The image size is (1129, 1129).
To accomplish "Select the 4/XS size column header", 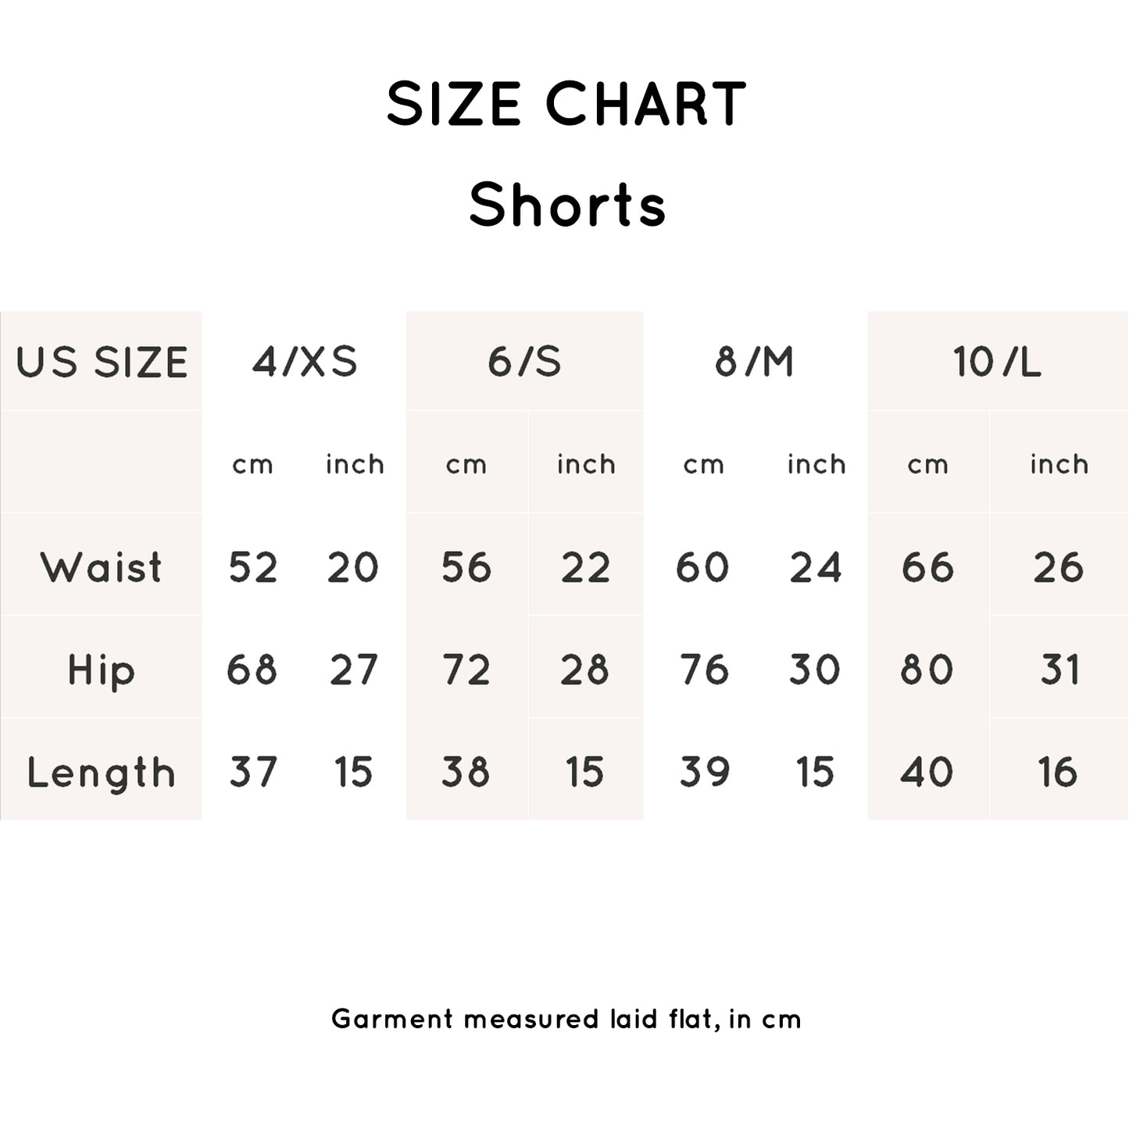I will 304,362.
